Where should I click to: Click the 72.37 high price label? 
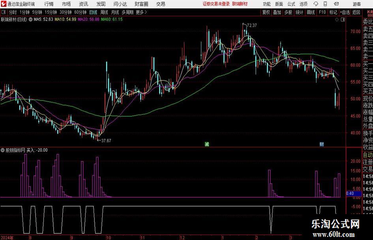coord(252,26)
